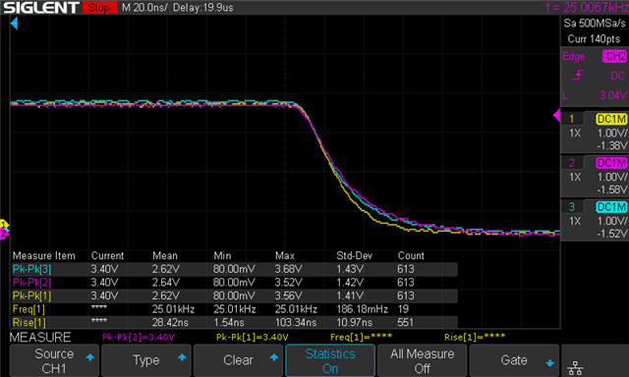Select the Rise[1] measurement row label
This screenshot has height=377, width=629.
pos(29,323)
